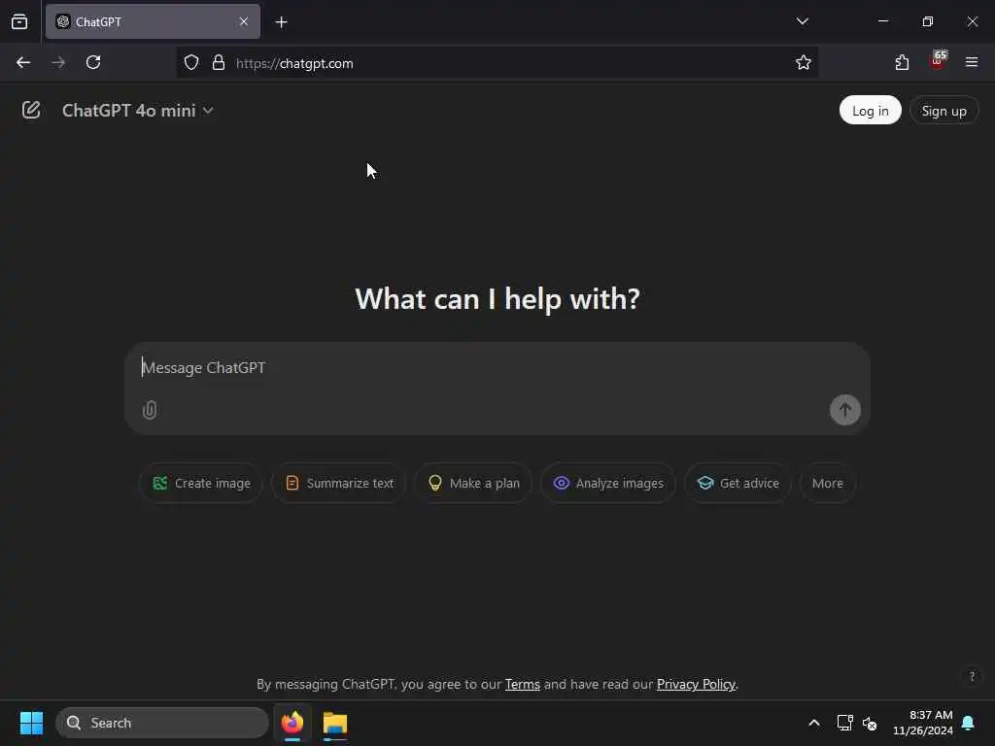Screen dimensions: 995x746
Task: Close the ChatGPT tab
Action: point(244,21)
